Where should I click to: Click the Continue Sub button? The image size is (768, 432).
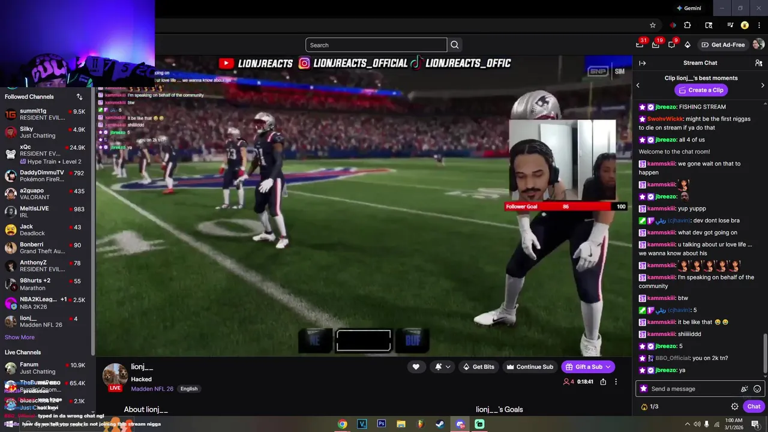530,367
